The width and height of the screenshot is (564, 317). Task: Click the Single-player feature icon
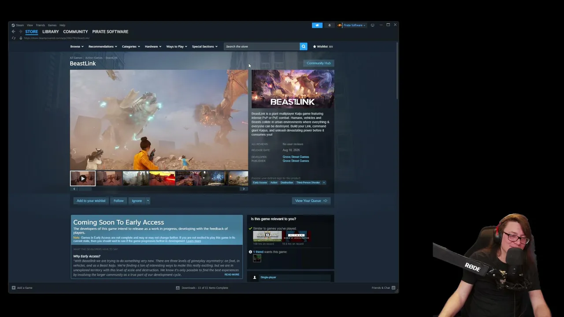point(254,277)
